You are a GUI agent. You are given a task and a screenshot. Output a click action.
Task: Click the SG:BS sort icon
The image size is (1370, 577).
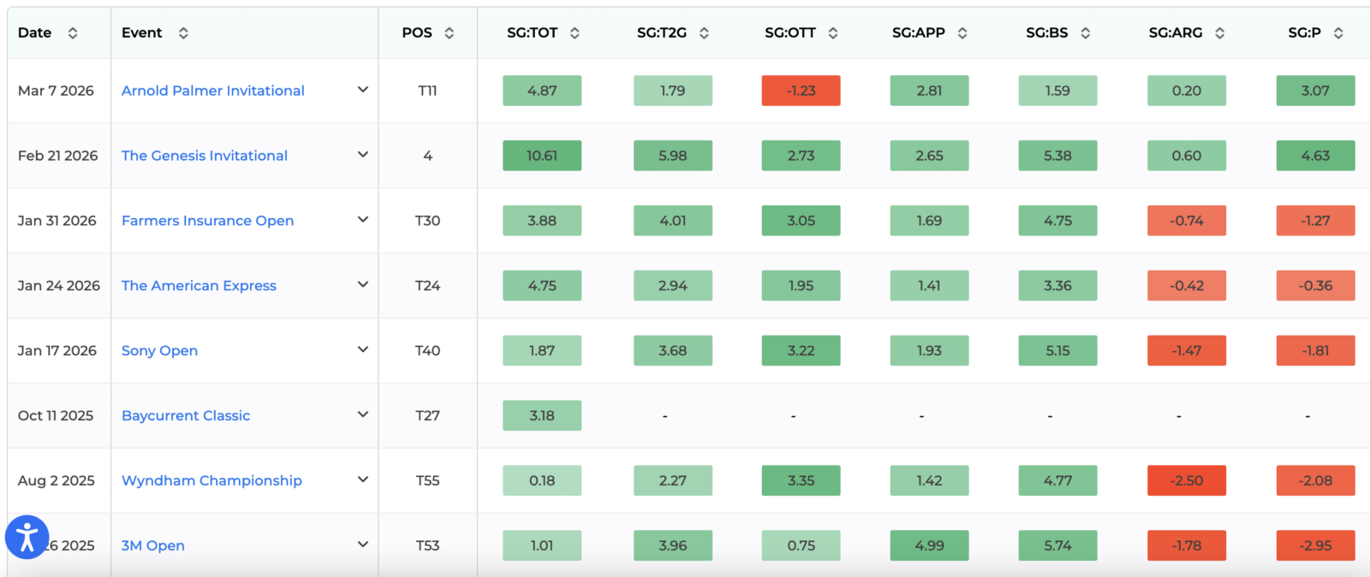(1085, 33)
